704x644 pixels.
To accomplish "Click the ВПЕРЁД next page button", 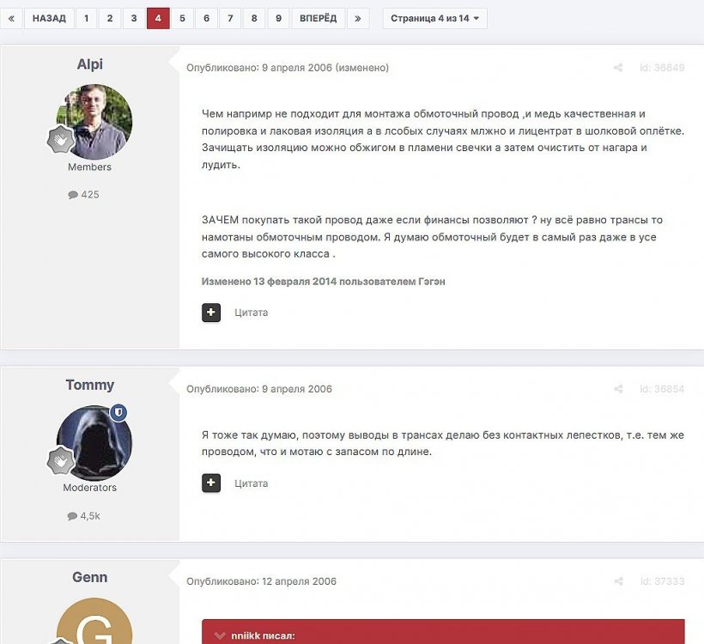I will pyautogui.click(x=319, y=18).
